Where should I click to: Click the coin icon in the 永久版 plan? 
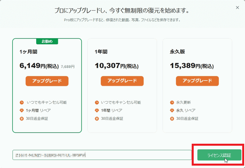tap(172, 118)
